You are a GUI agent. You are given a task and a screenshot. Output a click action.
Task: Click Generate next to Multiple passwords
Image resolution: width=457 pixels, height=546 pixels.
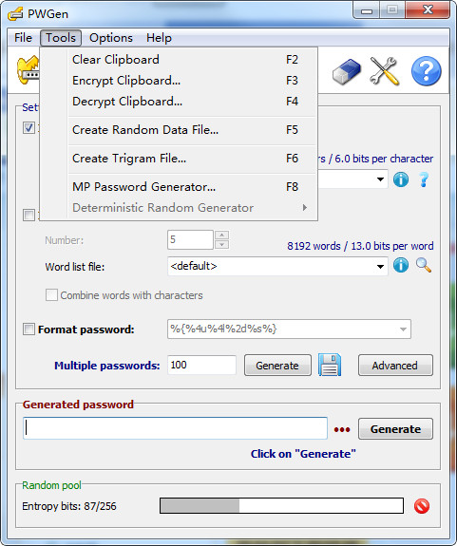pos(277,366)
